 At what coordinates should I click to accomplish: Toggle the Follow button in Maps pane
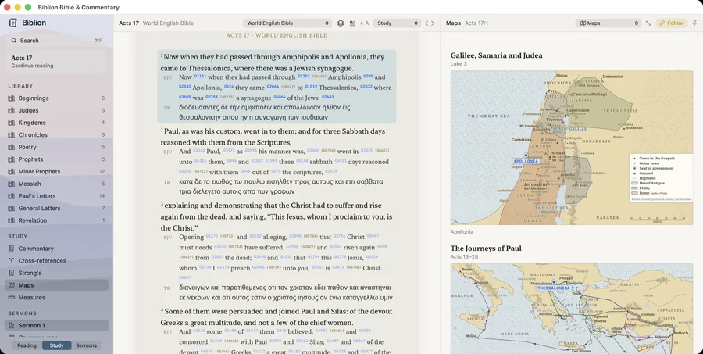(x=672, y=23)
